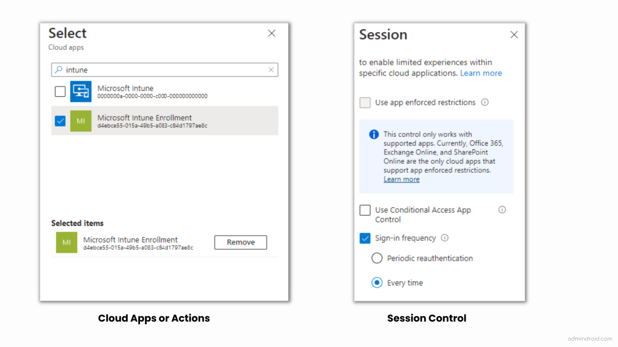Click the Microsoft Intune app icon
Image resolution: width=618 pixels, height=347 pixels.
(81, 91)
